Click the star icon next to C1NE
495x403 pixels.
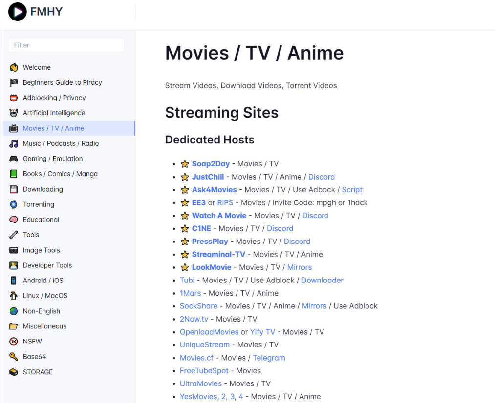pyautogui.click(x=185, y=228)
